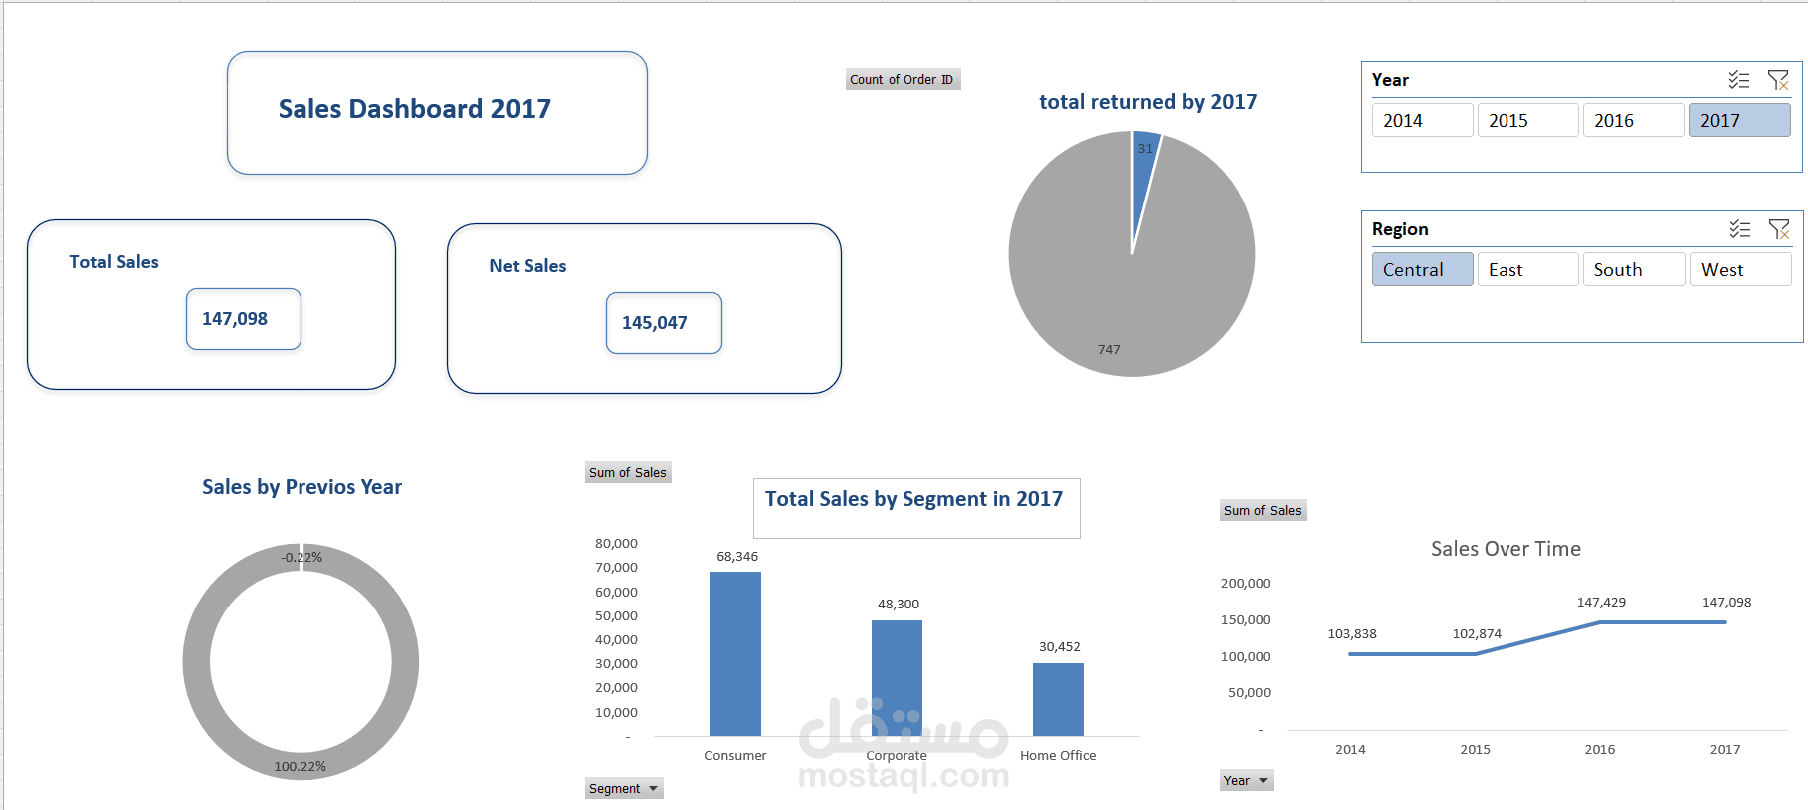
Task: Click the 30,452 data label
Action: pyautogui.click(x=1060, y=646)
